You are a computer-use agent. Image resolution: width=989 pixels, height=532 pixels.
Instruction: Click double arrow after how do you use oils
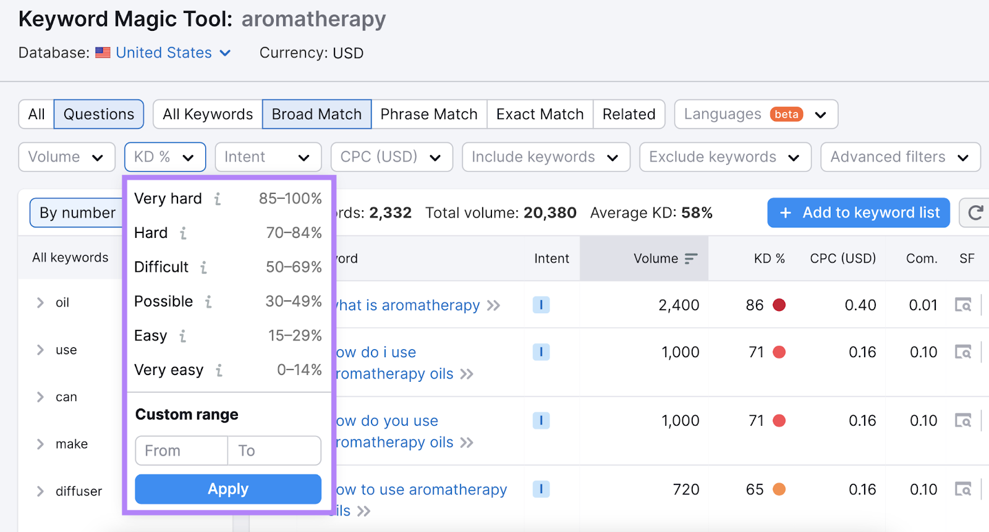[467, 442]
